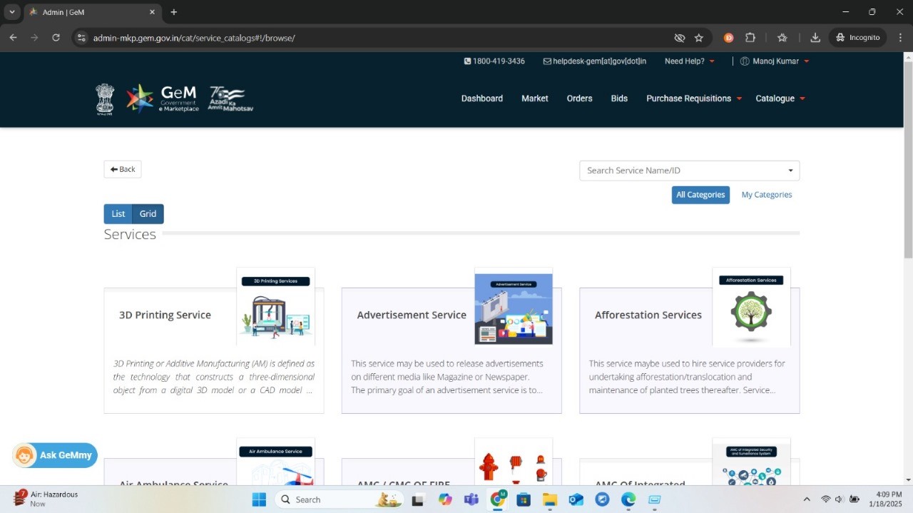Screen dimensions: 913x513
Task: Open the bookmarks star list icon
Action: pyautogui.click(x=782, y=38)
